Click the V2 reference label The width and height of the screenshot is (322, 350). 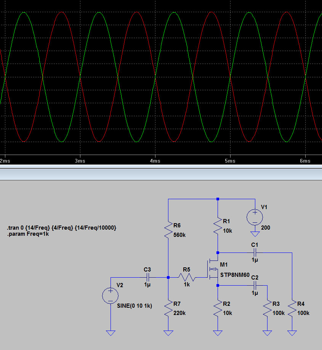(120, 285)
